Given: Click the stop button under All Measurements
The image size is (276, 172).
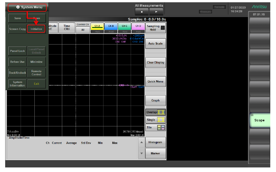Looking at the screenshot, I should point(142,12).
